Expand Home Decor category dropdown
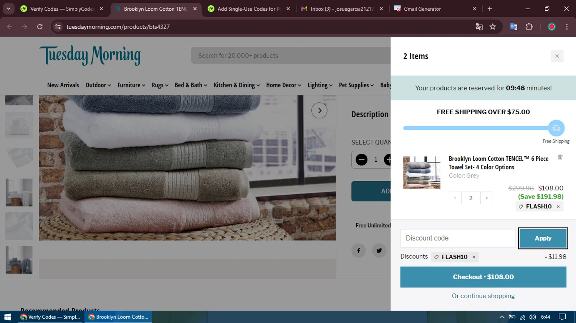Screen dimensions: 576x323 [284, 85]
